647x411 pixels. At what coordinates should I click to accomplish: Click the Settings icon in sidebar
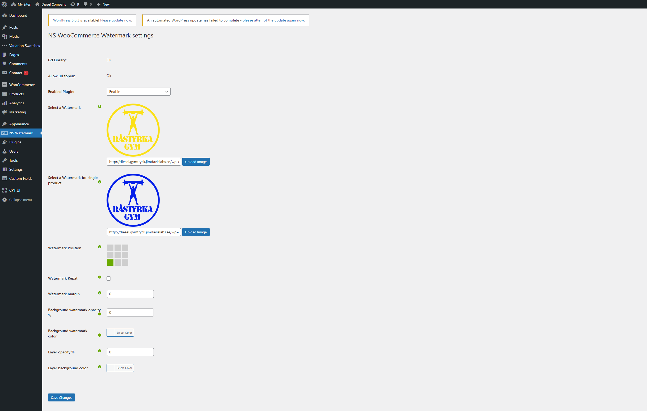[5, 169]
